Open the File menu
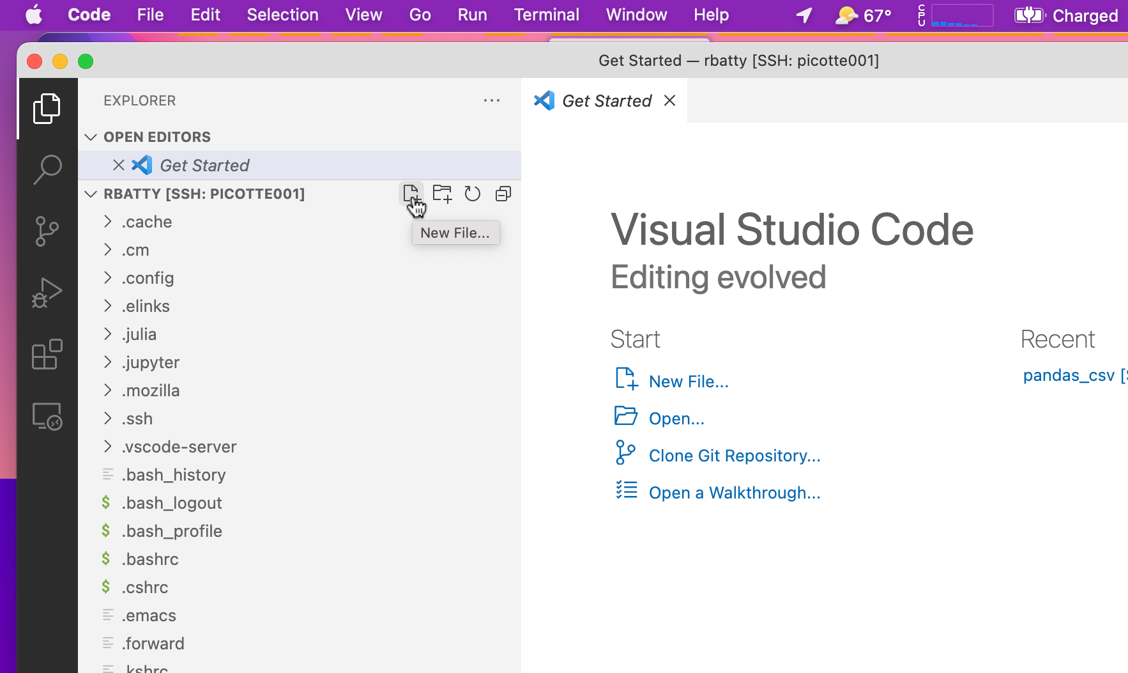The height and width of the screenshot is (673, 1128). click(x=150, y=15)
